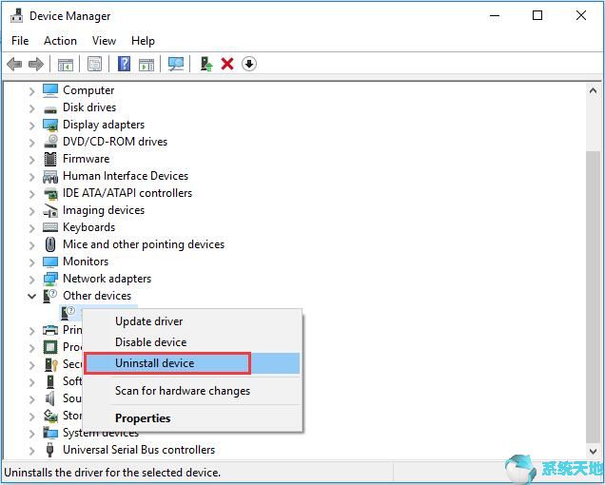The height and width of the screenshot is (485, 605).
Task: Click the Back arrow toolbar icon
Action: (x=14, y=64)
